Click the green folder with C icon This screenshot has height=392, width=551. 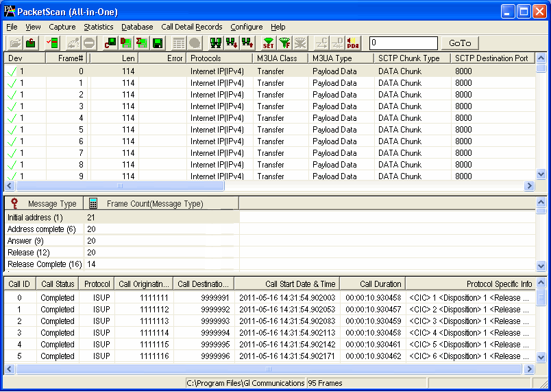point(31,43)
